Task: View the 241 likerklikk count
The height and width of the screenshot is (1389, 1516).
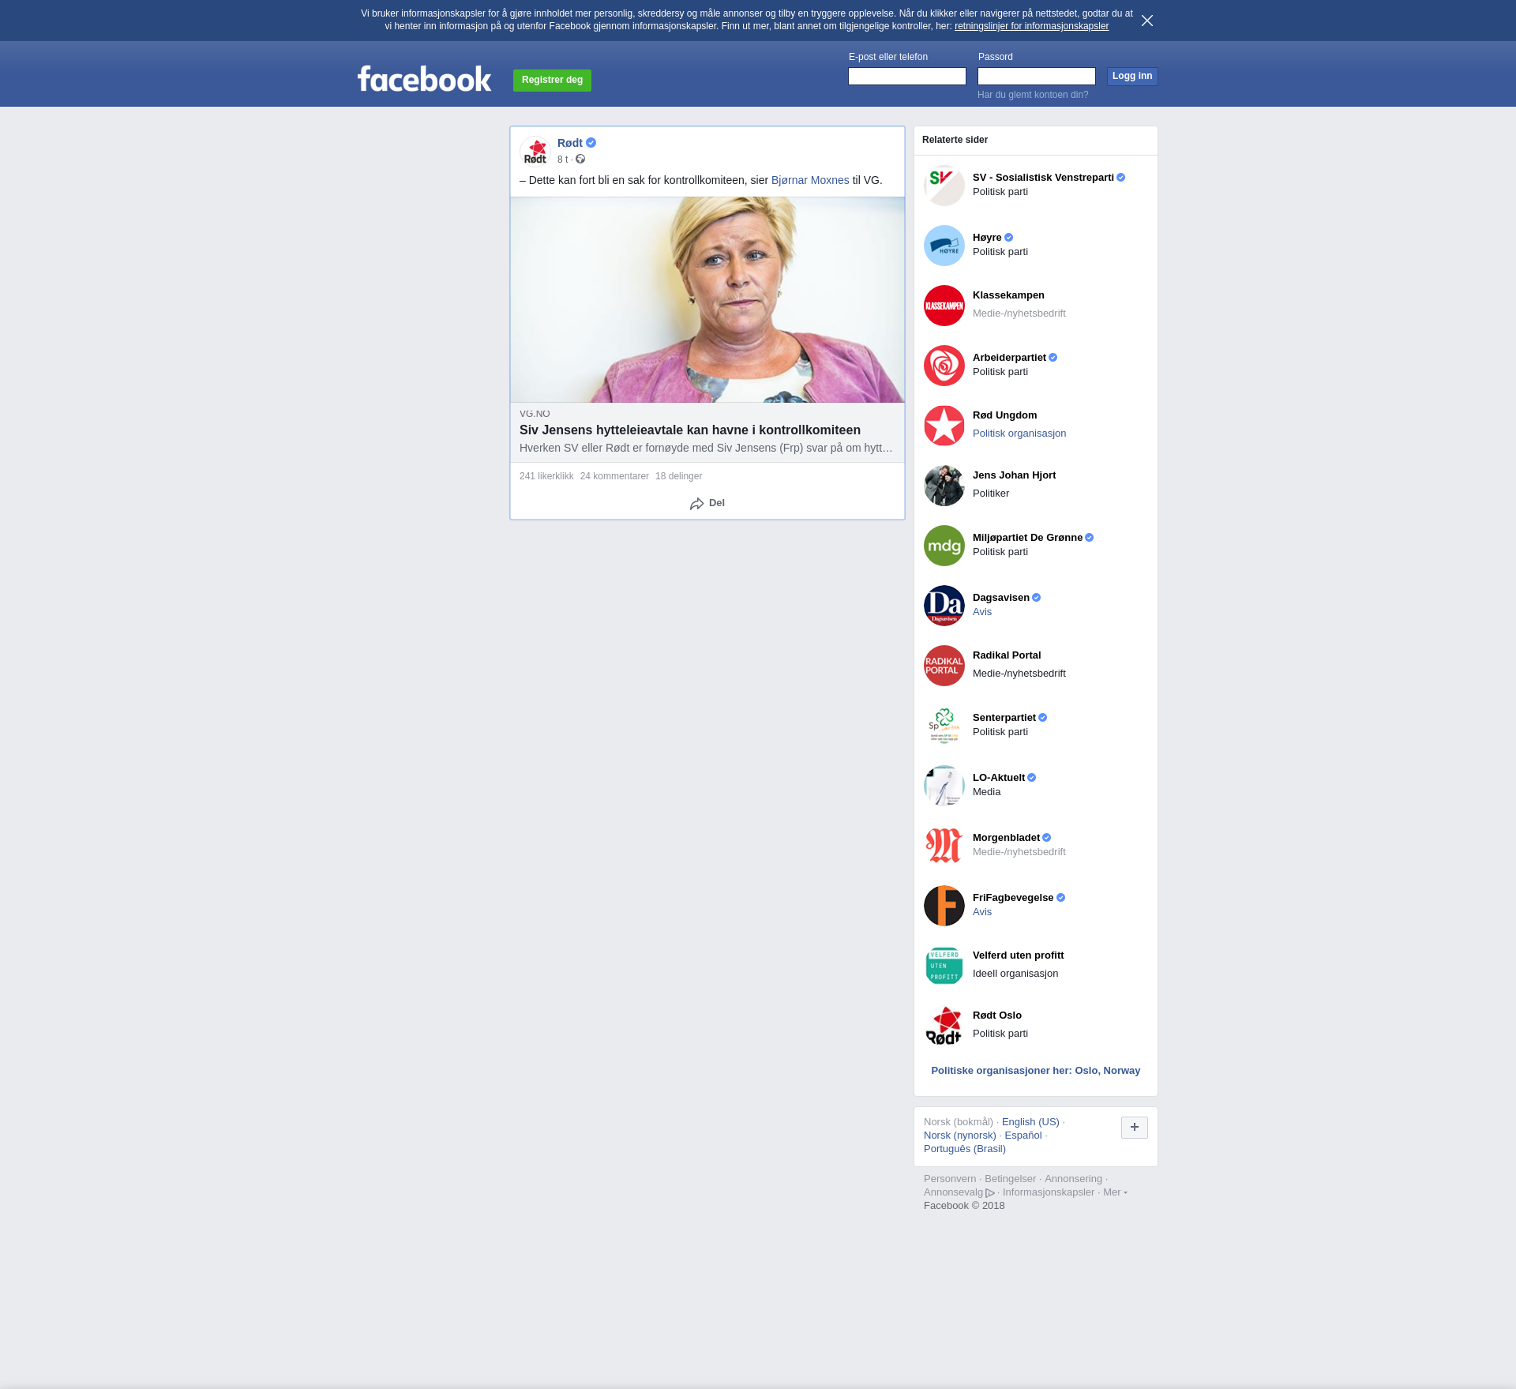Action: tap(546, 476)
